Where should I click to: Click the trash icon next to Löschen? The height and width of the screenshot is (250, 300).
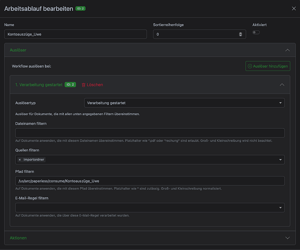tap(83, 85)
